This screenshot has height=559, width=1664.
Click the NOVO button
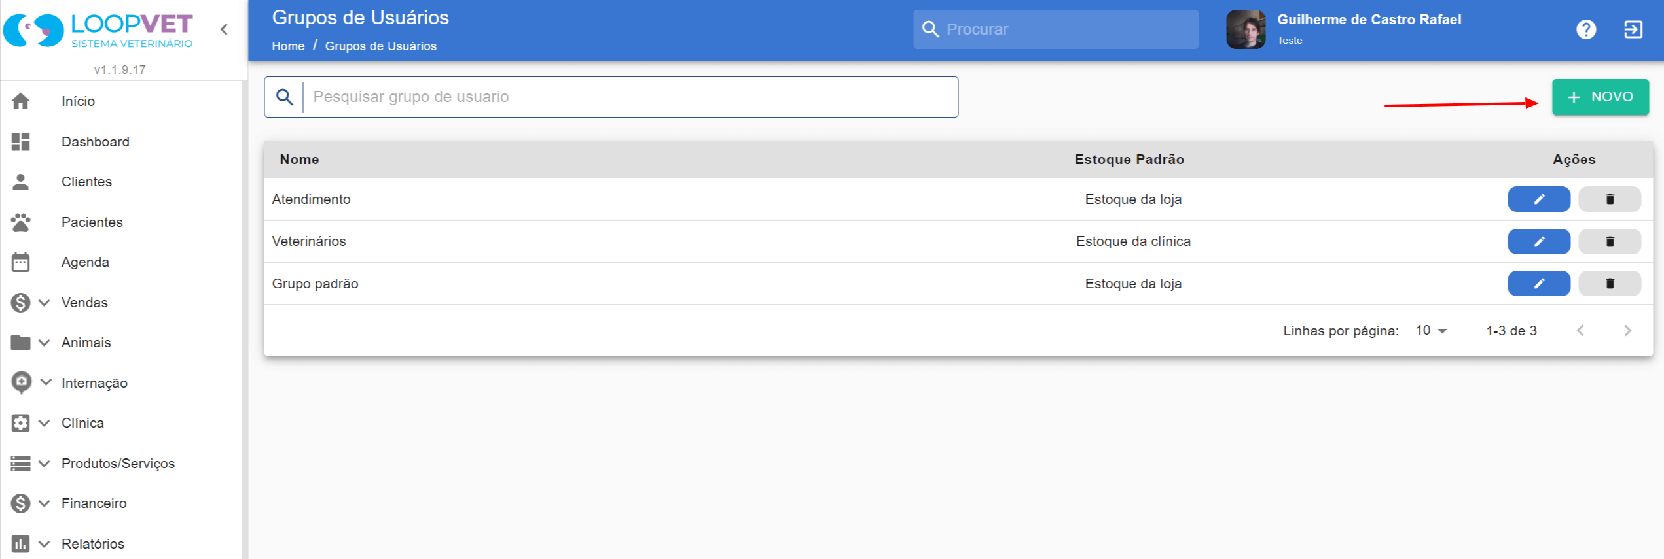point(1600,97)
